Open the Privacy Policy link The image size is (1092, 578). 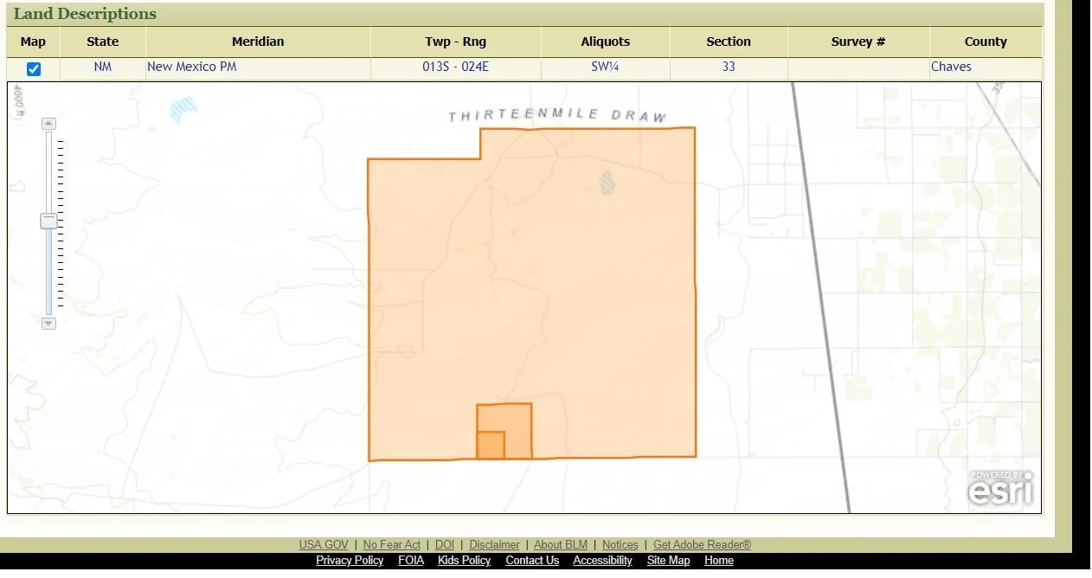pos(350,560)
